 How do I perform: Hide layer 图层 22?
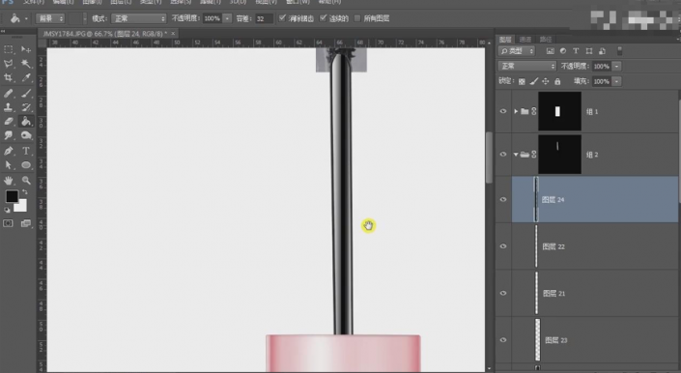(503, 246)
